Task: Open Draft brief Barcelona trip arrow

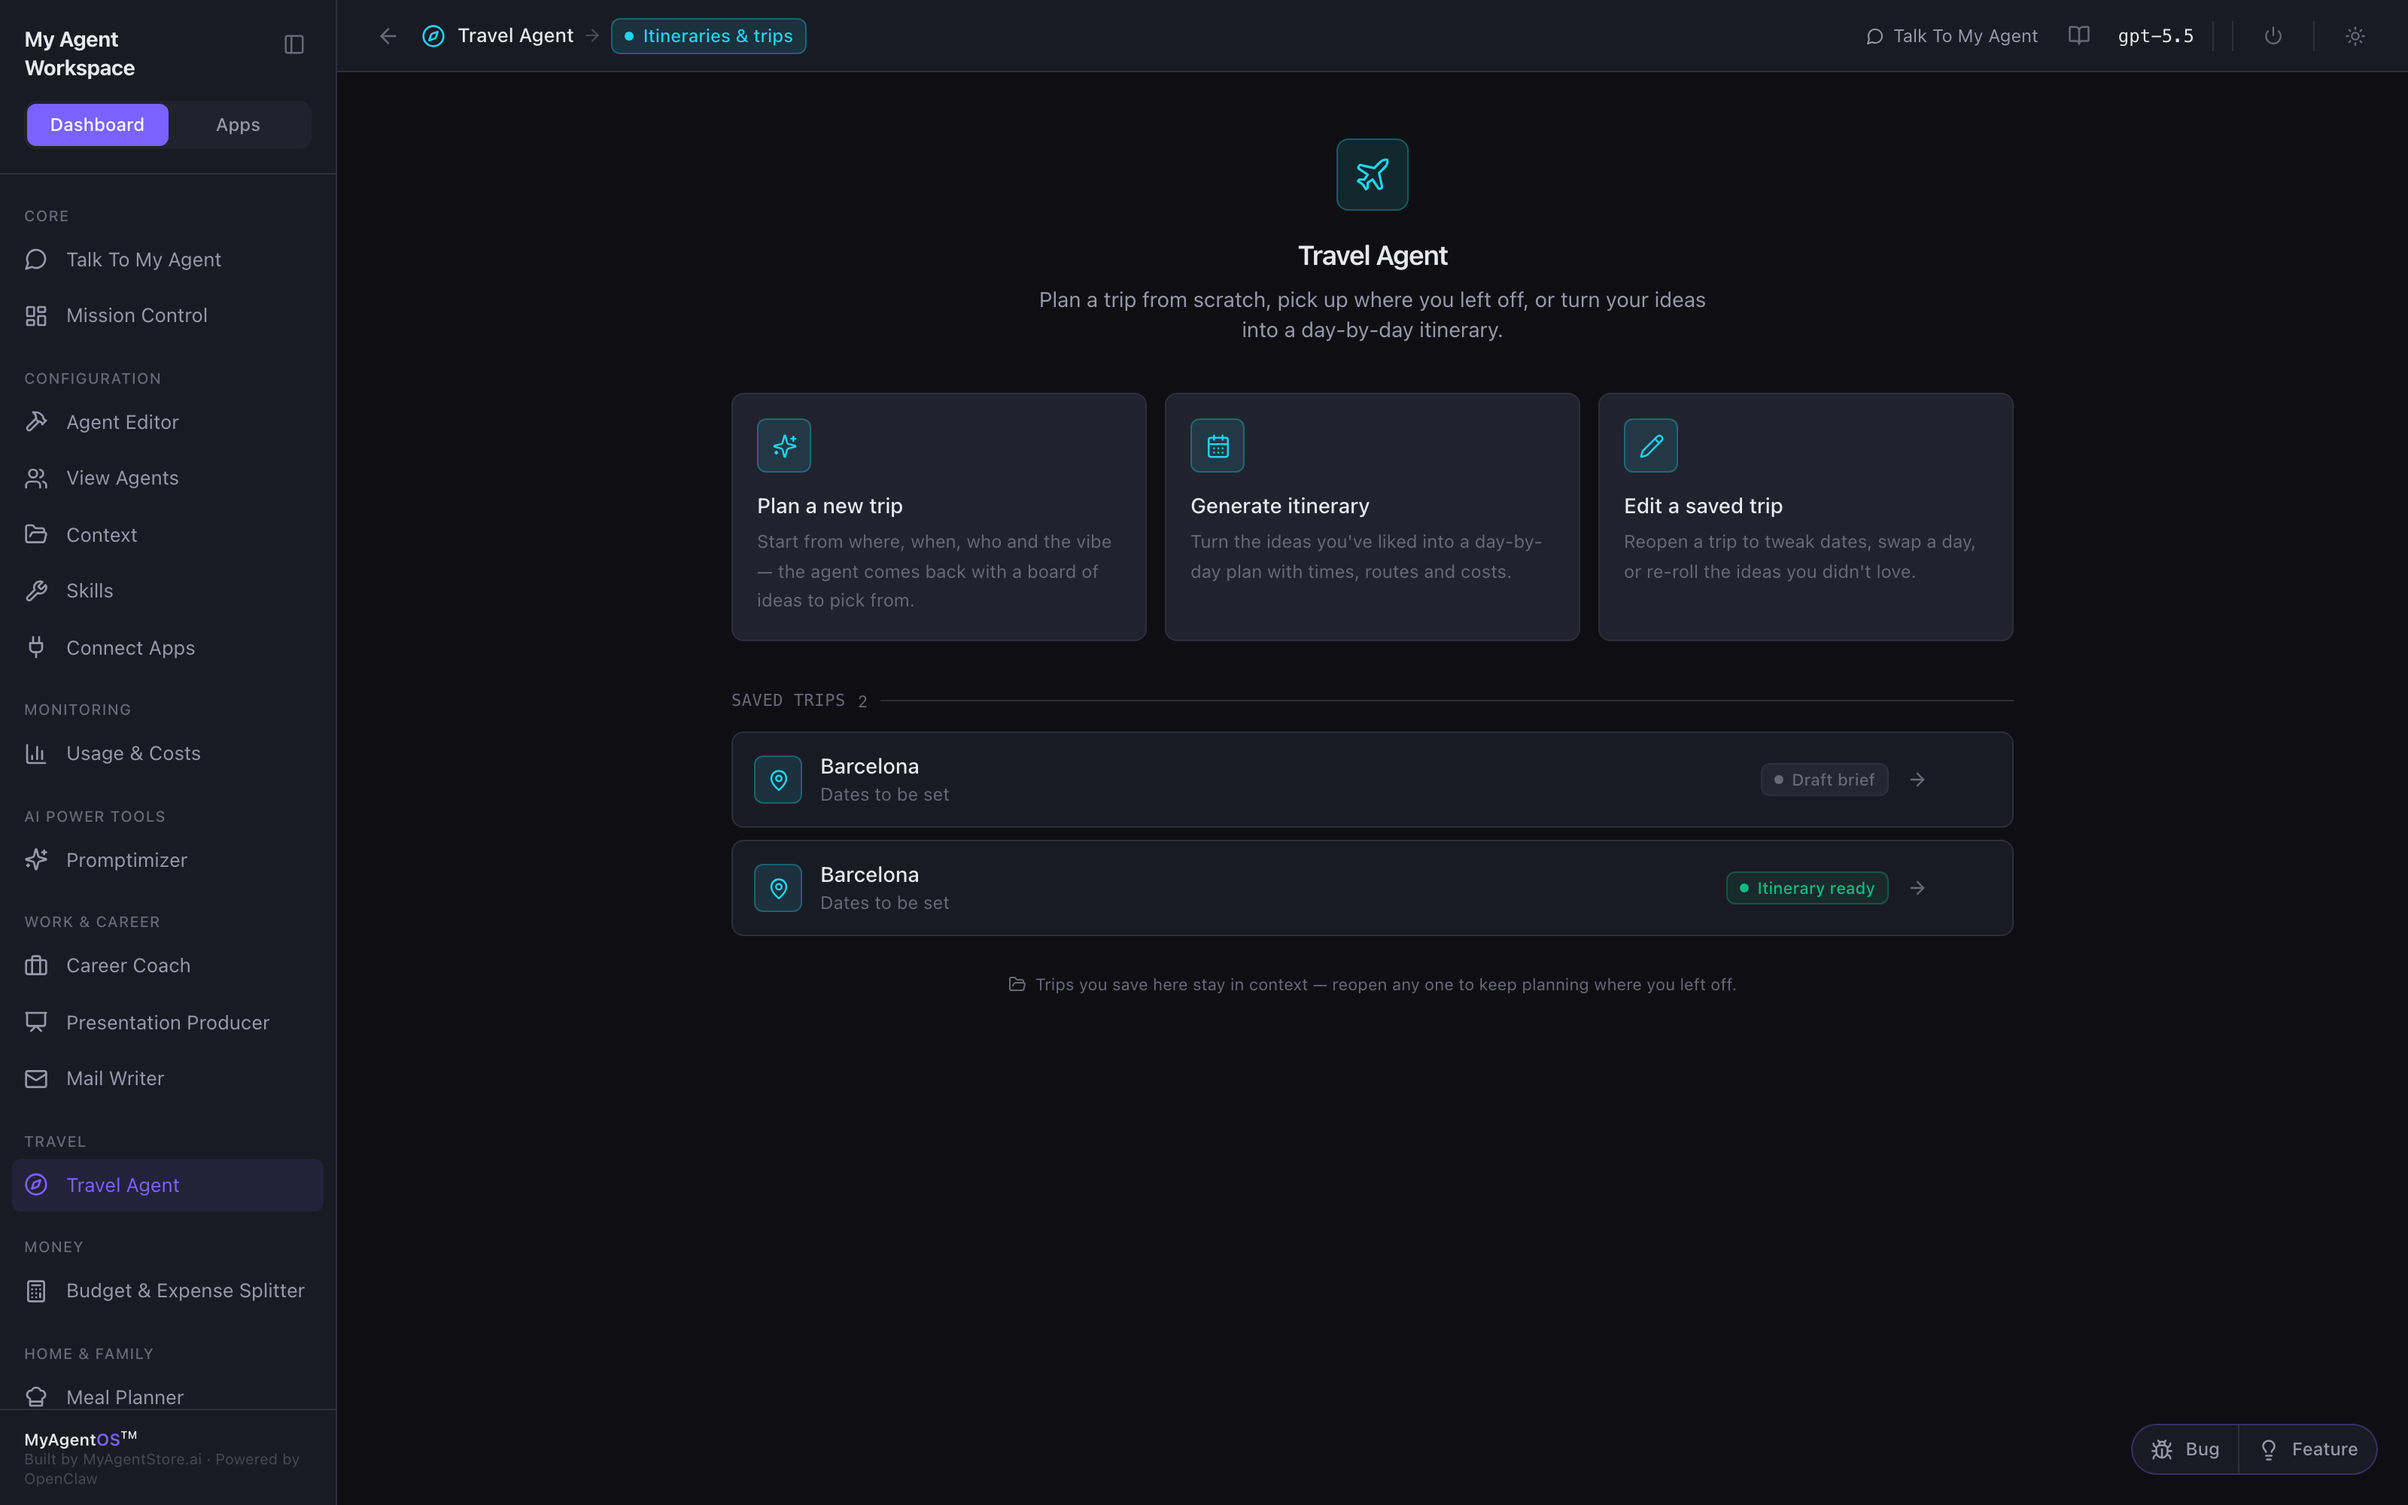Action: pos(1917,780)
